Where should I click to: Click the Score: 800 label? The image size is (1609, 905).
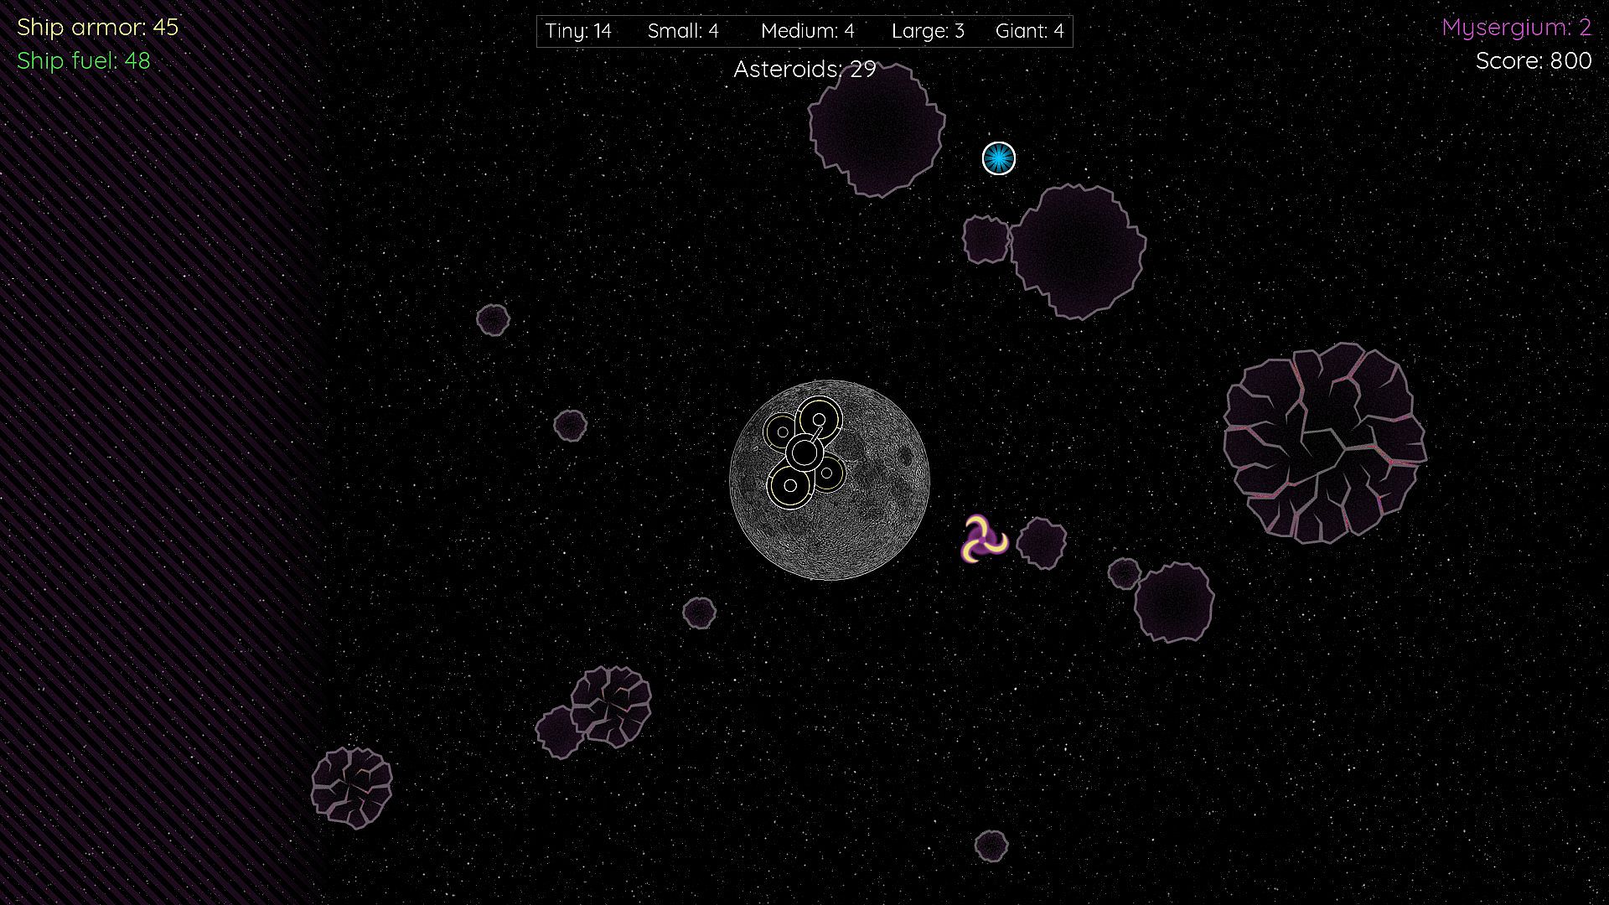(1533, 61)
